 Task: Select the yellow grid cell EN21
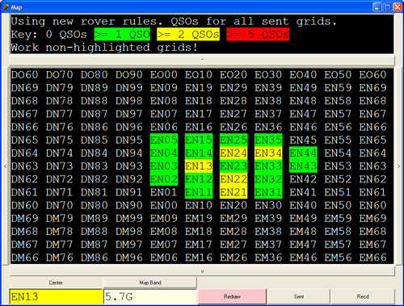click(234, 192)
